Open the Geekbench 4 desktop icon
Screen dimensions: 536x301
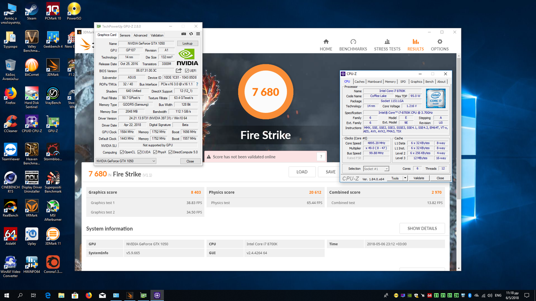pyautogui.click(x=53, y=40)
